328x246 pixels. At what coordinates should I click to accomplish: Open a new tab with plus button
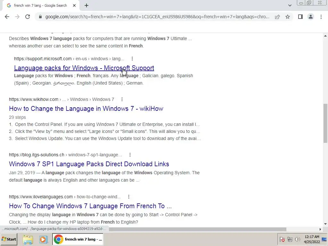[x=86, y=6]
